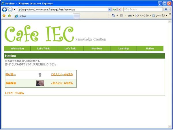
Task: Open the ツール(O) menu
Action: [x=159, y=16]
